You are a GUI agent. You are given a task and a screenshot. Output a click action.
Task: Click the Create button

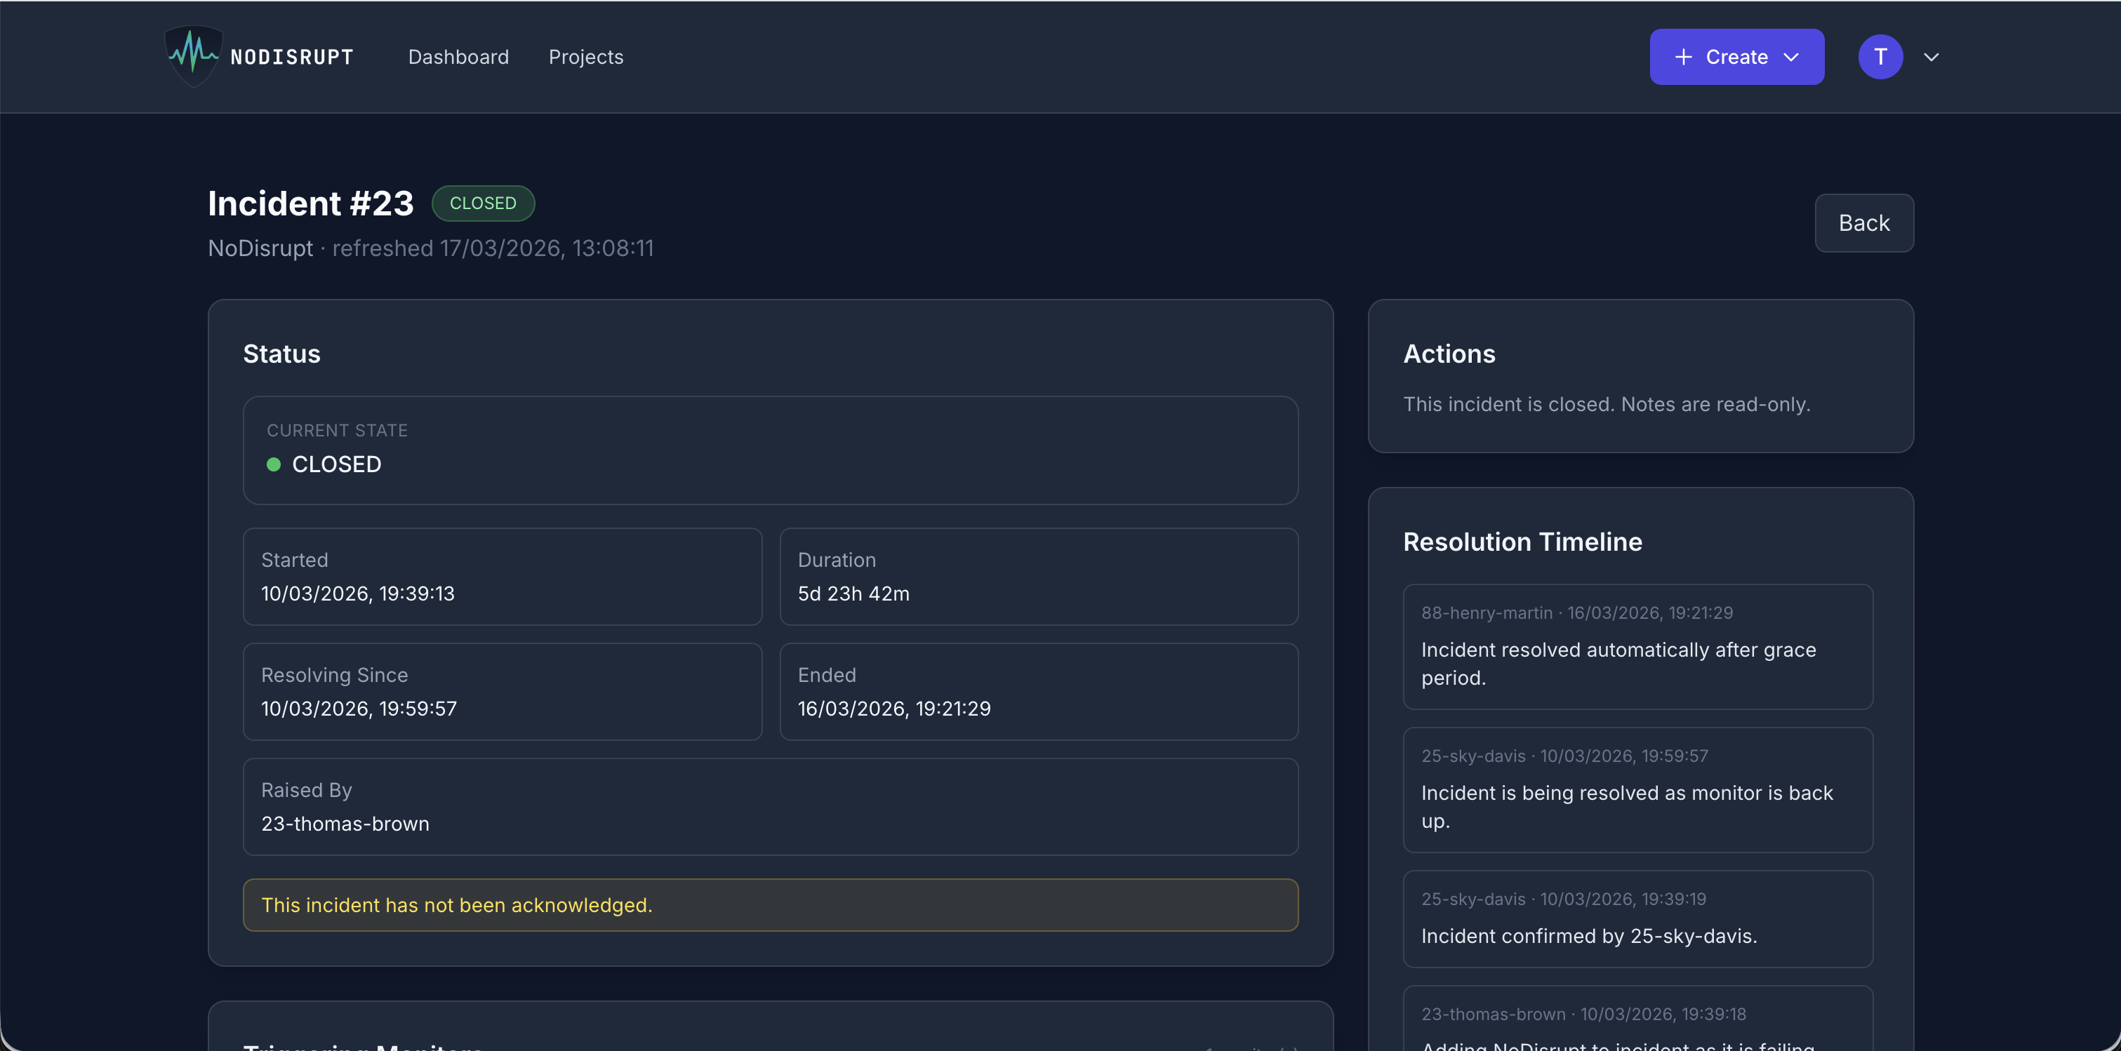click(x=1736, y=57)
